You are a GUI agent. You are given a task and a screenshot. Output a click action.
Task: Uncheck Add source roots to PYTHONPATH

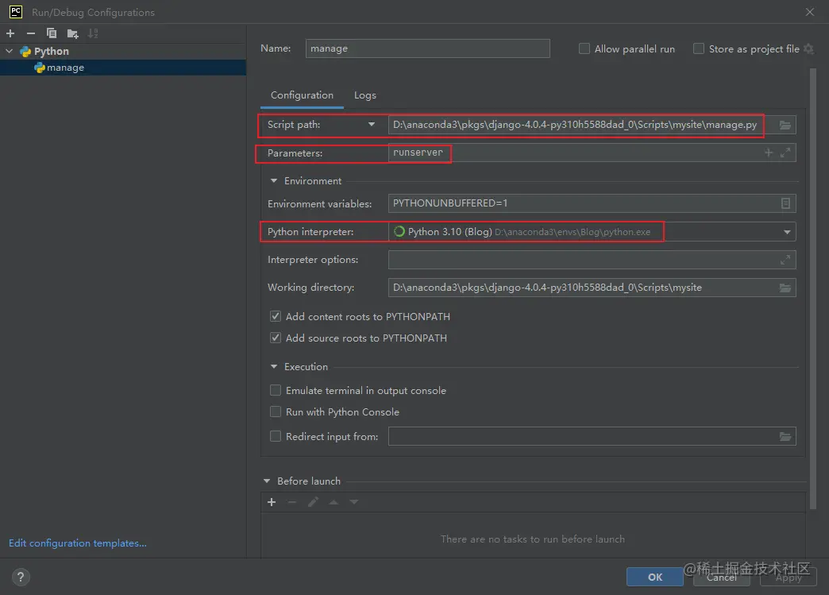coord(276,338)
